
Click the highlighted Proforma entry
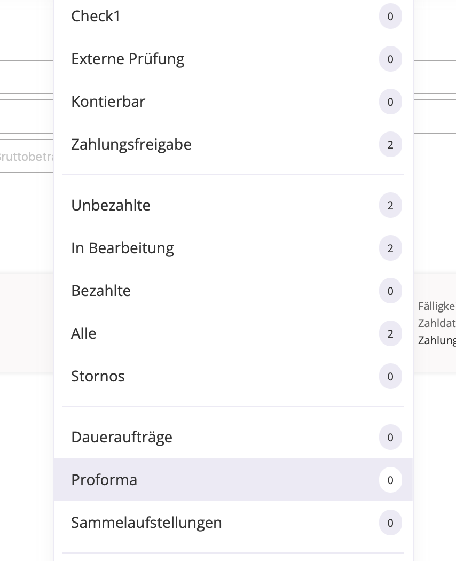tap(104, 480)
